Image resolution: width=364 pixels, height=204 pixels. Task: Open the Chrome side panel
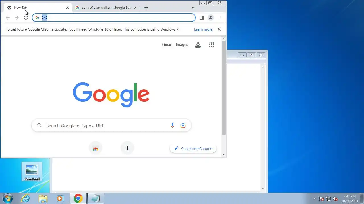point(202,18)
